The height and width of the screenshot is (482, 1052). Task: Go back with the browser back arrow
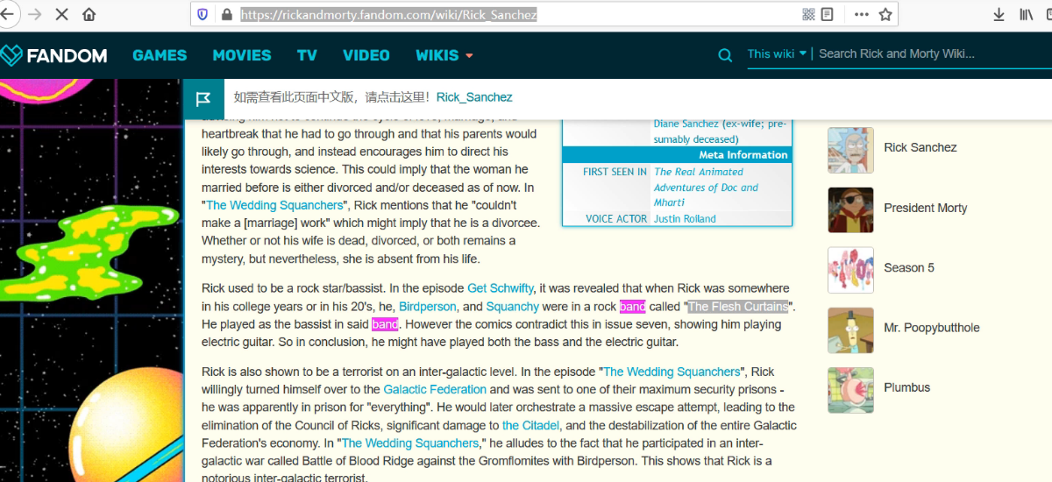point(7,15)
